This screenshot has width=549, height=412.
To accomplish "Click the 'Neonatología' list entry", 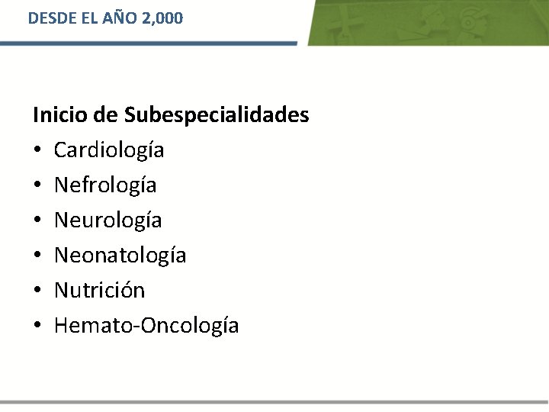I will tap(120, 256).
